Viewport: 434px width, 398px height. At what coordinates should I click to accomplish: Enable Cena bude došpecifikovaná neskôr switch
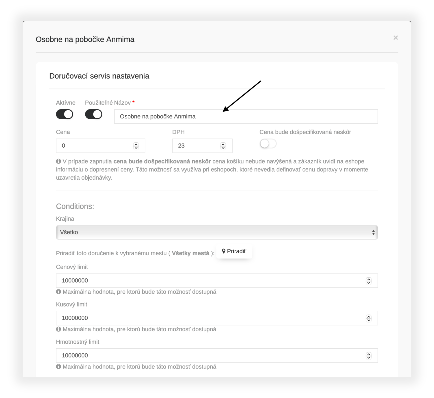pyautogui.click(x=268, y=144)
